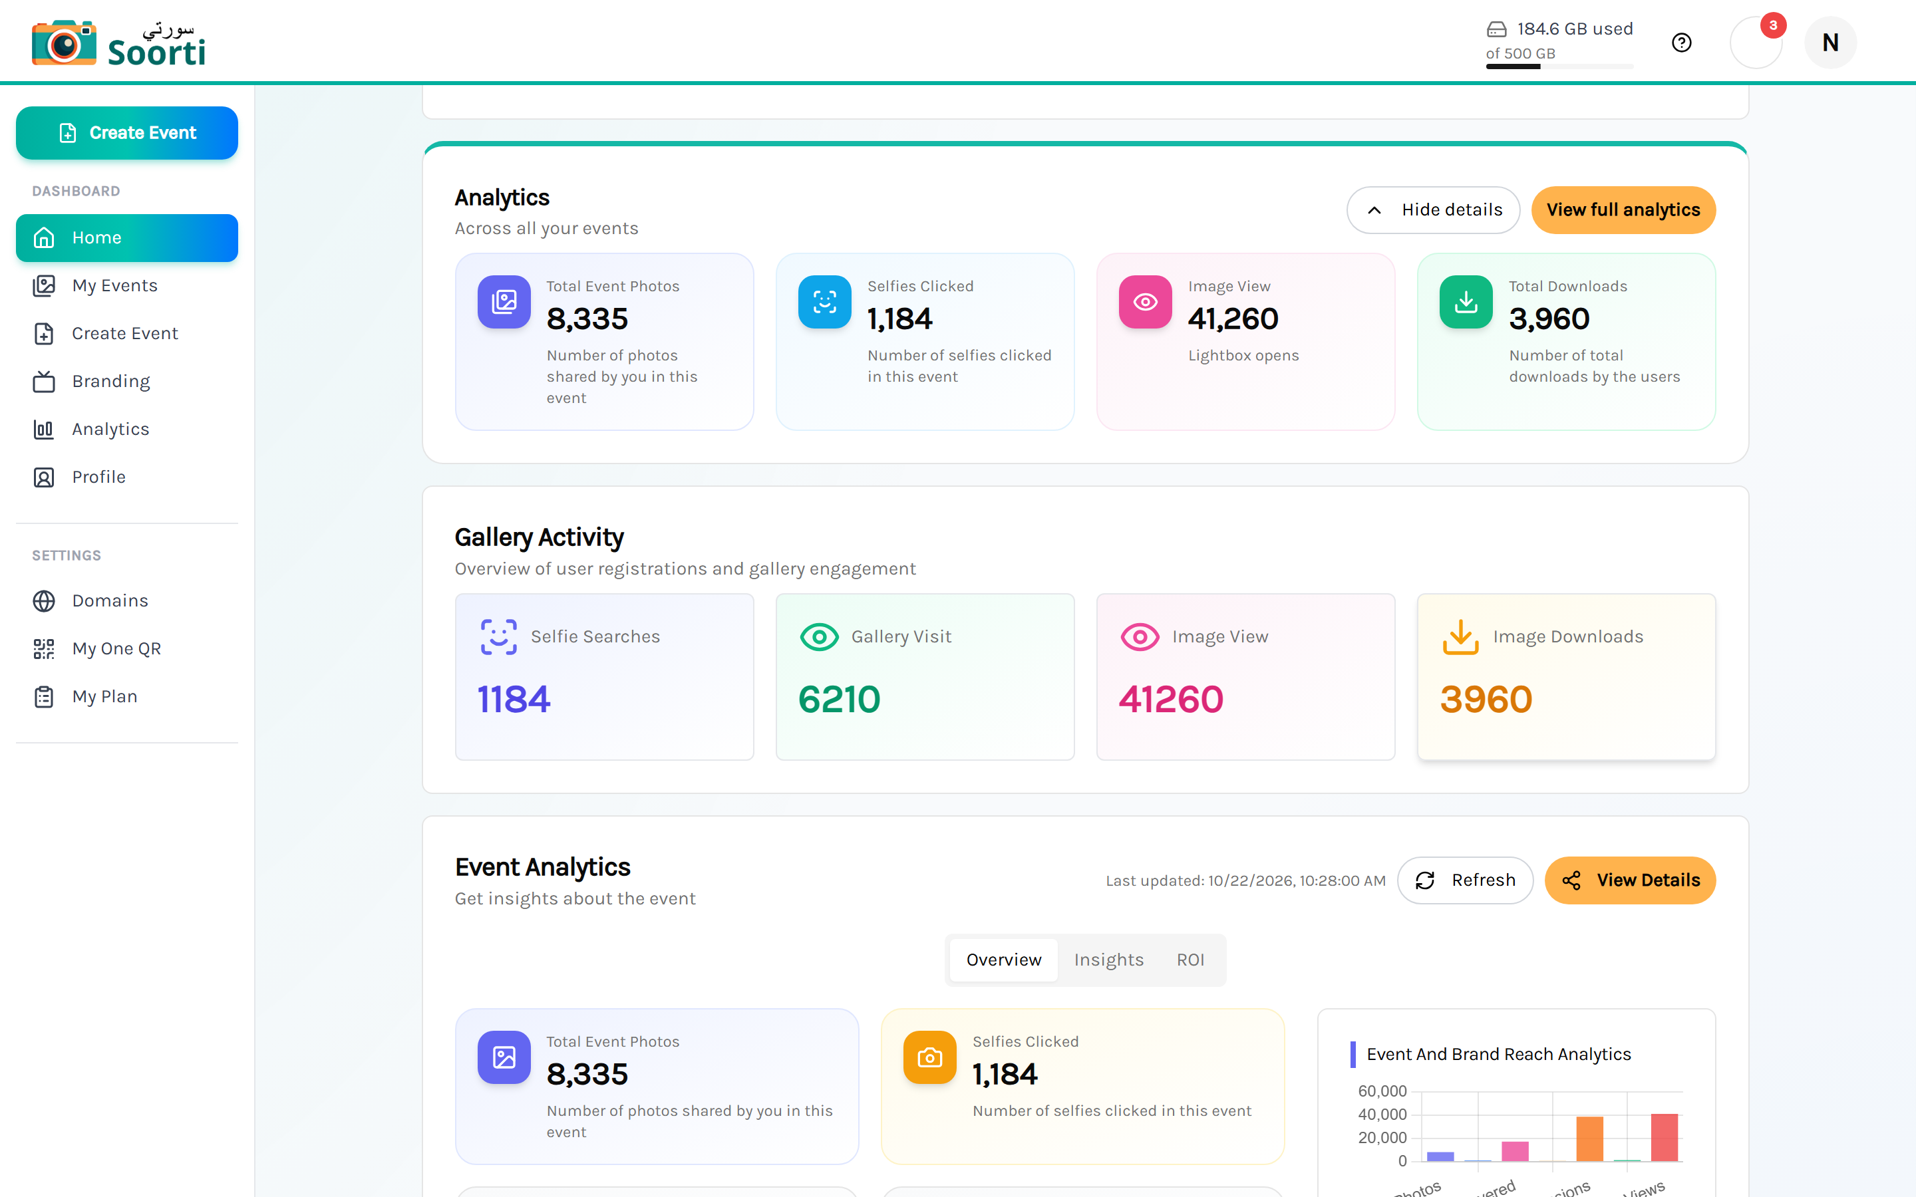Open Branding in sidebar

[x=126, y=382]
